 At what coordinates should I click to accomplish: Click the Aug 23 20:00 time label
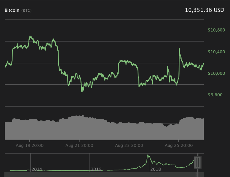tap(129, 145)
